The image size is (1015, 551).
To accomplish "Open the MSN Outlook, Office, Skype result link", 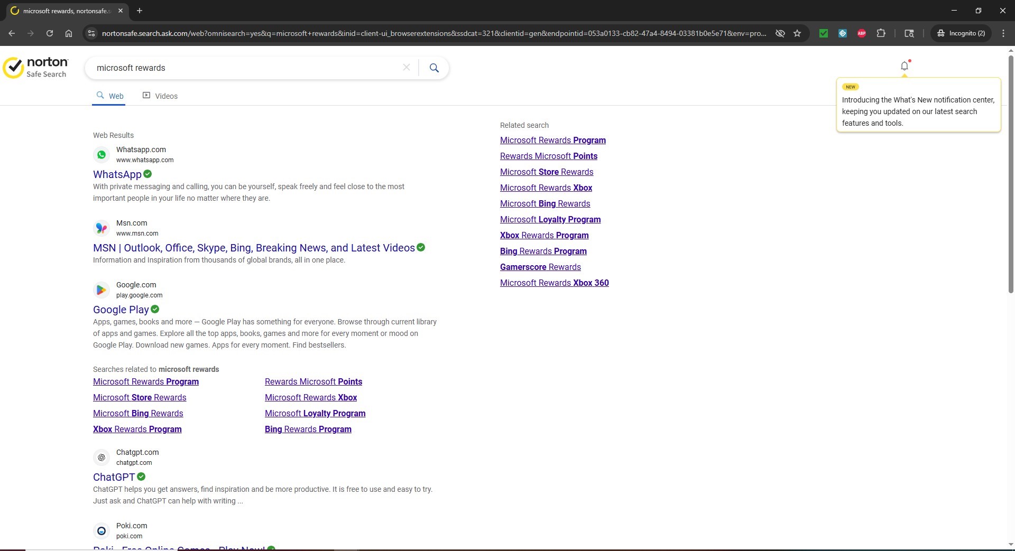I will [254, 248].
